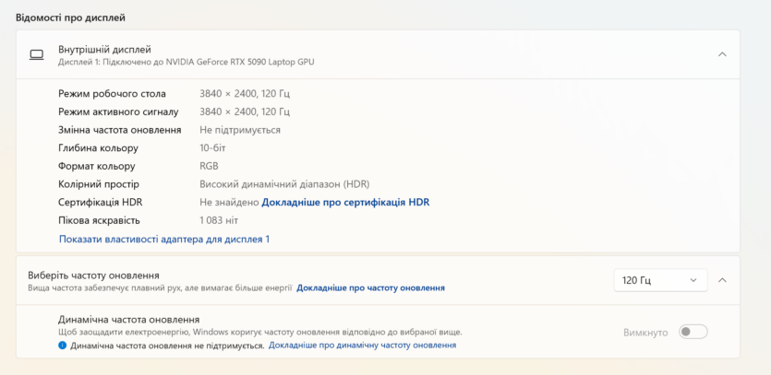
Task: Click the Режим робочого стола resolution value
Action: 245,94
